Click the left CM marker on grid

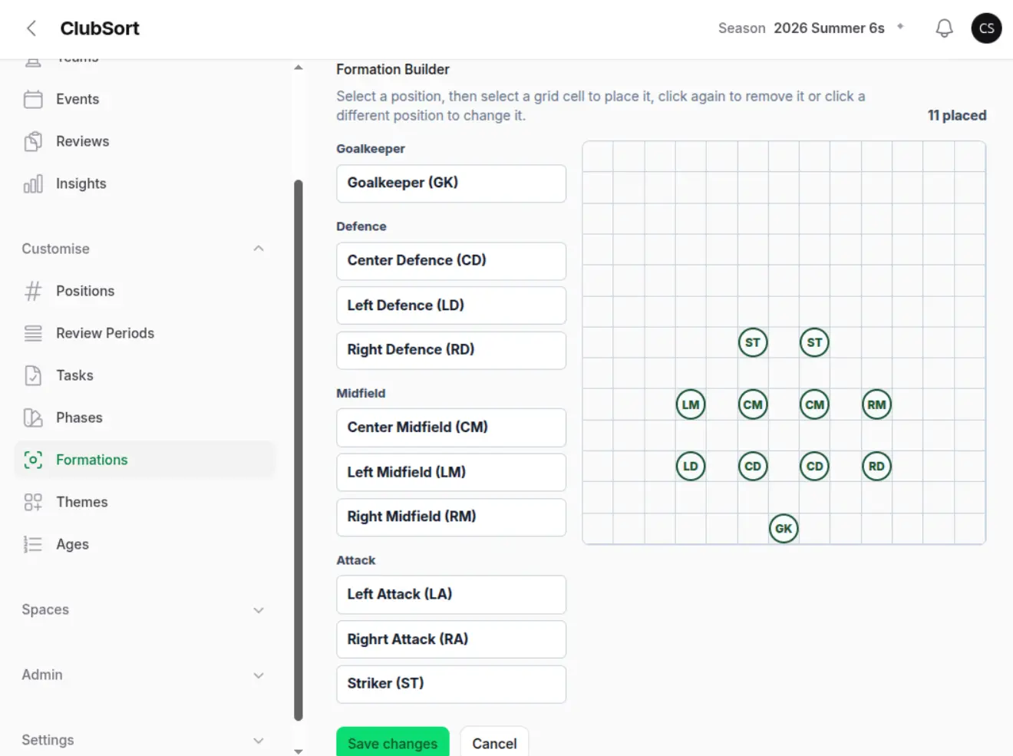pyautogui.click(x=753, y=404)
